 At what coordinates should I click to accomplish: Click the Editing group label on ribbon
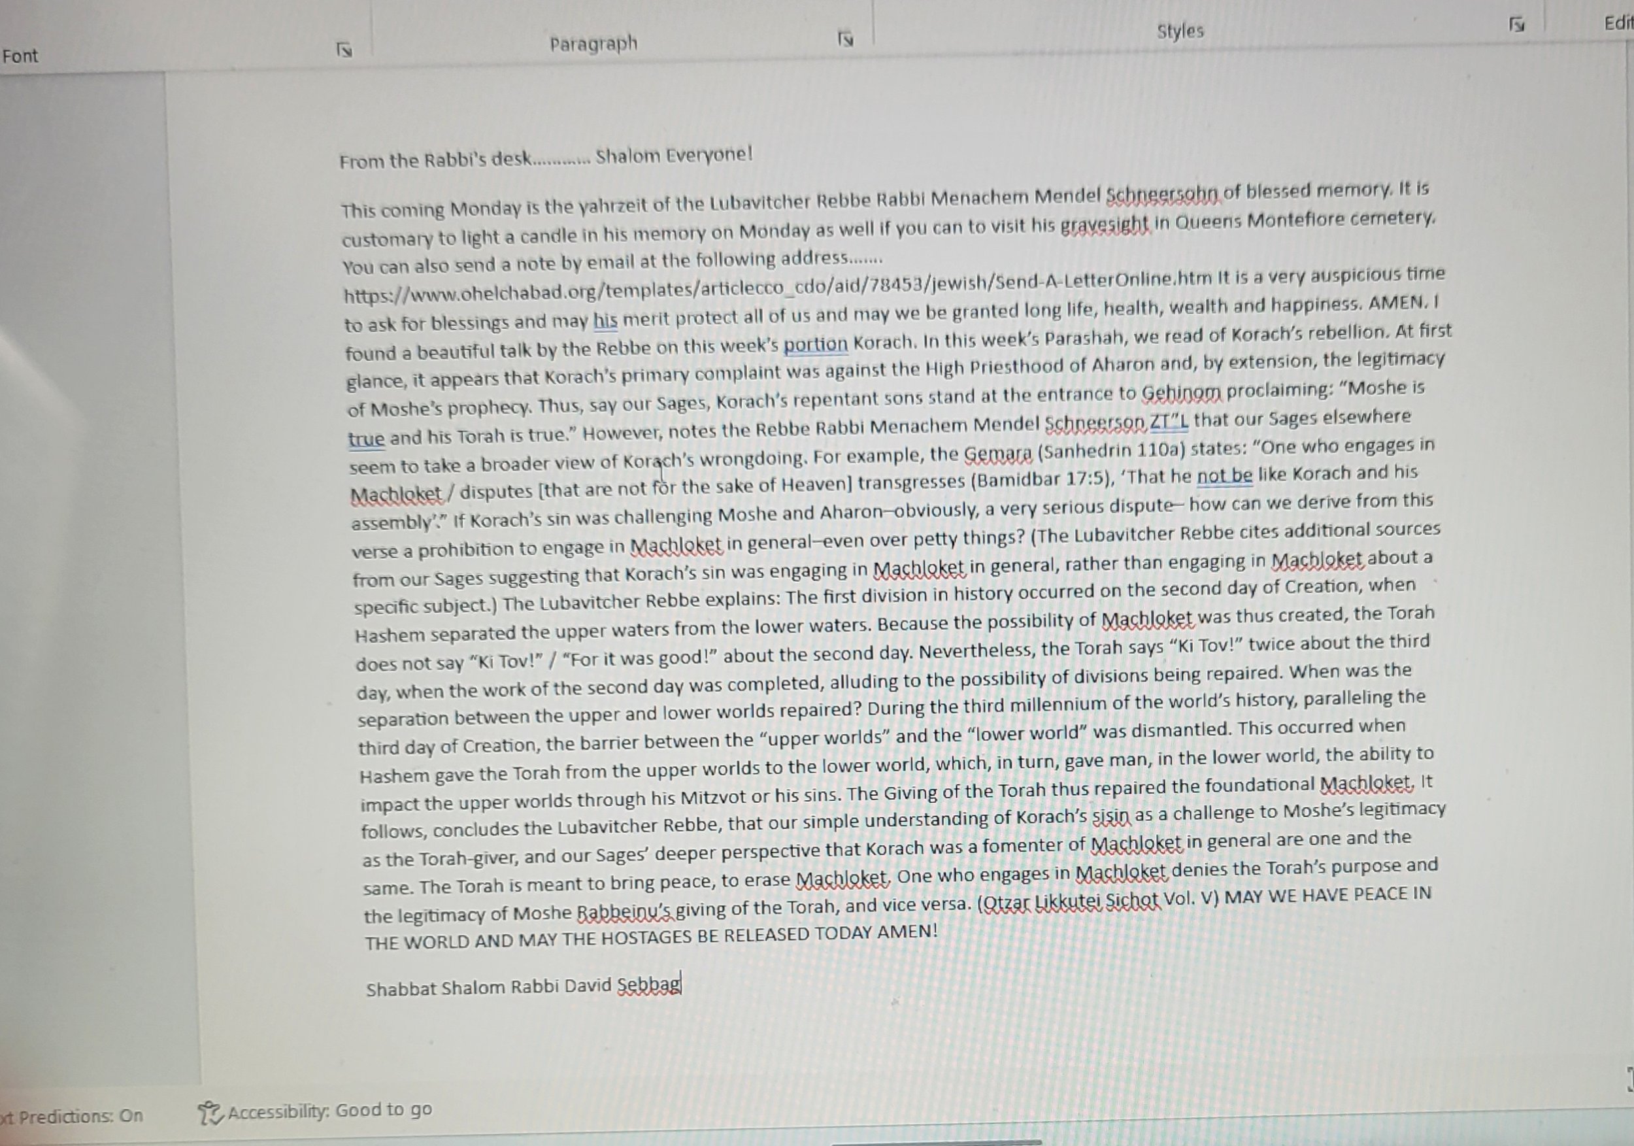pos(1618,24)
